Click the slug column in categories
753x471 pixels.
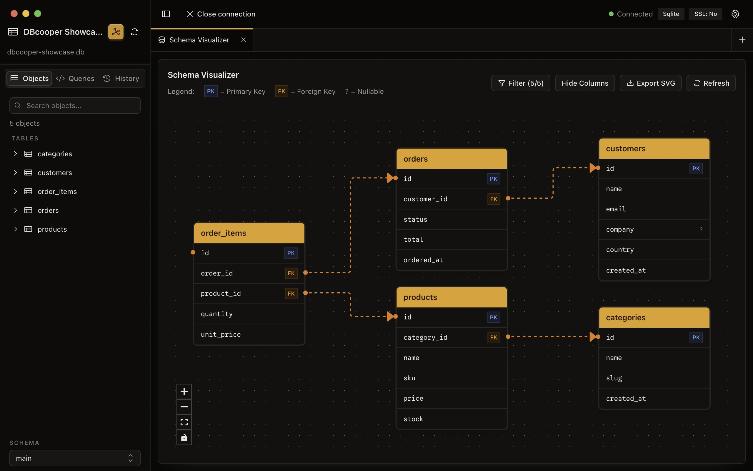point(654,378)
